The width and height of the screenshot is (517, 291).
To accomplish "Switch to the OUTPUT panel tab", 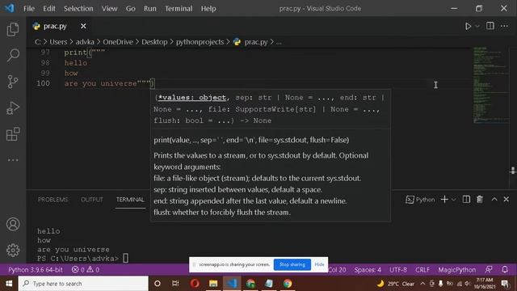I will (x=92, y=200).
